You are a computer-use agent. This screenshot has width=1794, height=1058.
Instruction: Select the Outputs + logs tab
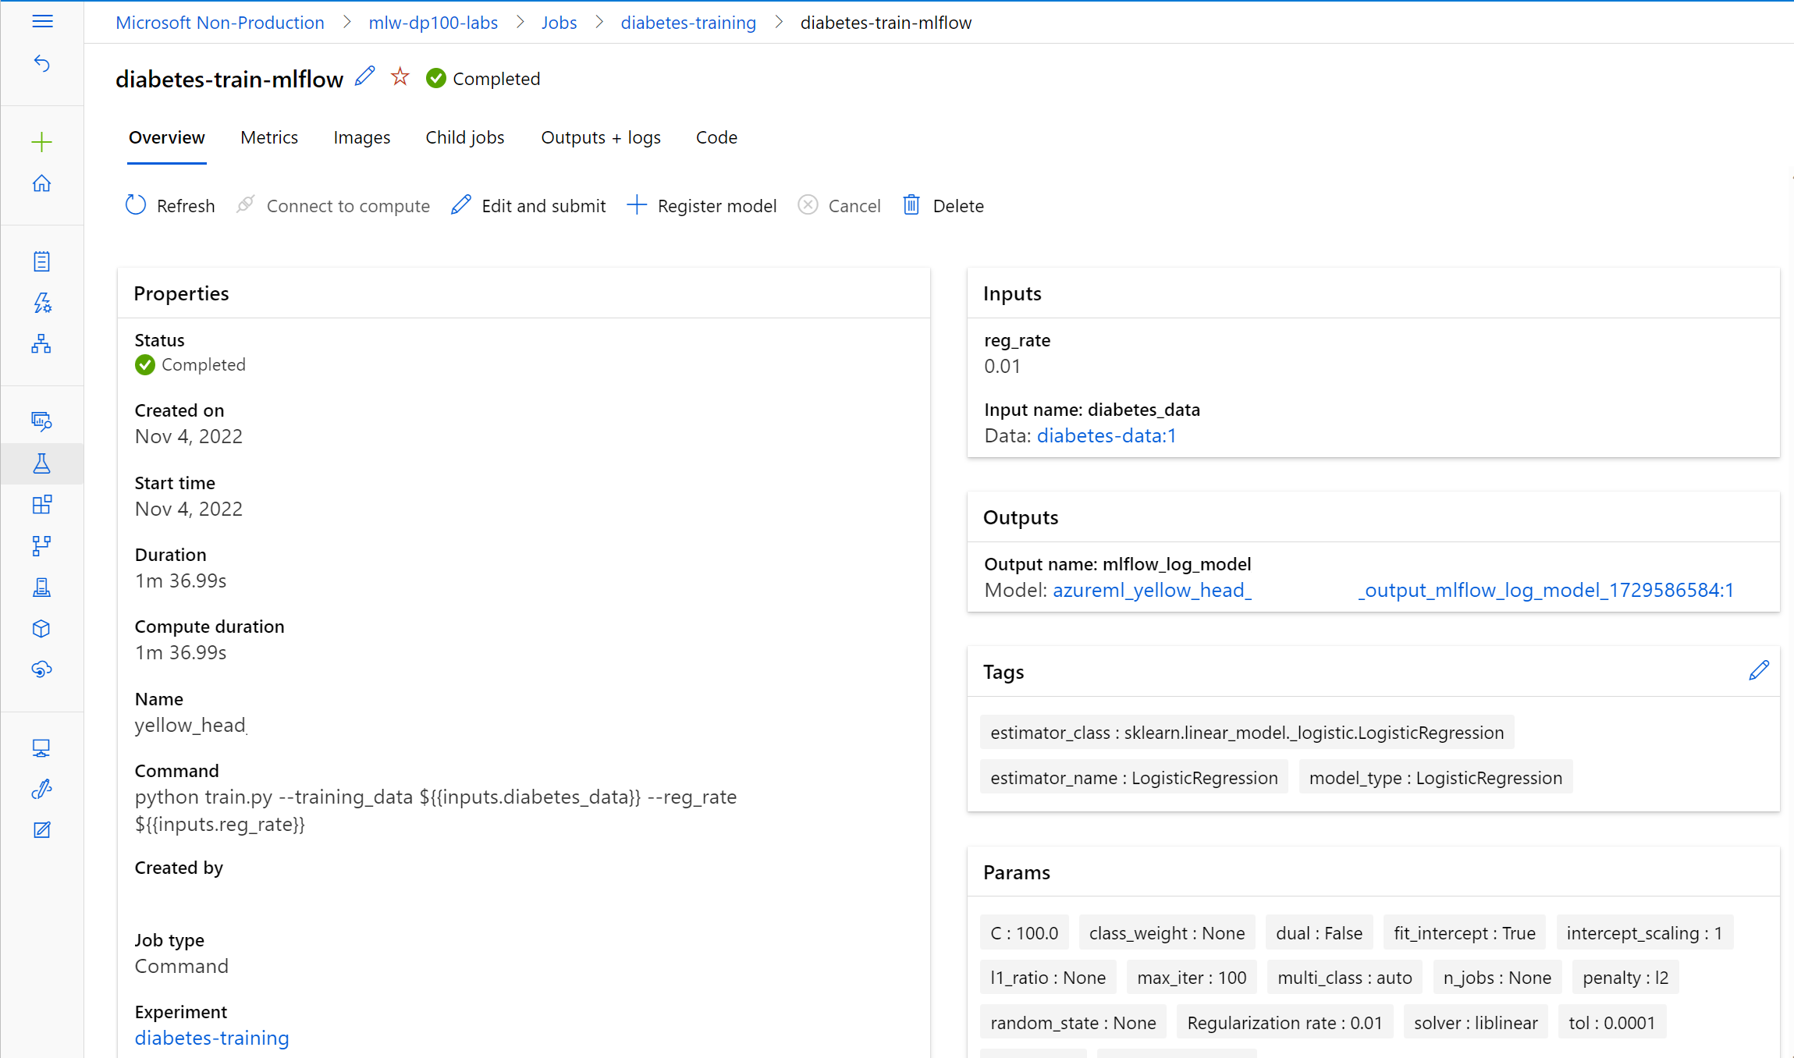point(601,137)
